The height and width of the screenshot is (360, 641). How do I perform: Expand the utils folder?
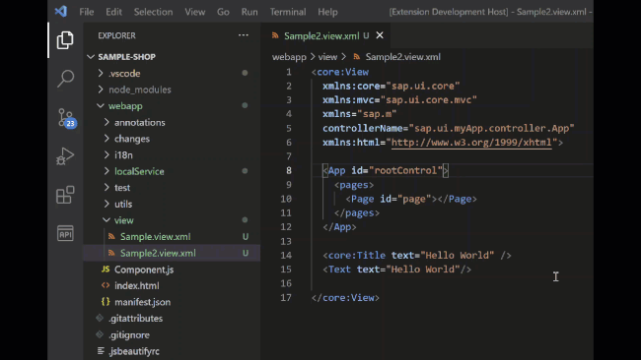pos(107,204)
